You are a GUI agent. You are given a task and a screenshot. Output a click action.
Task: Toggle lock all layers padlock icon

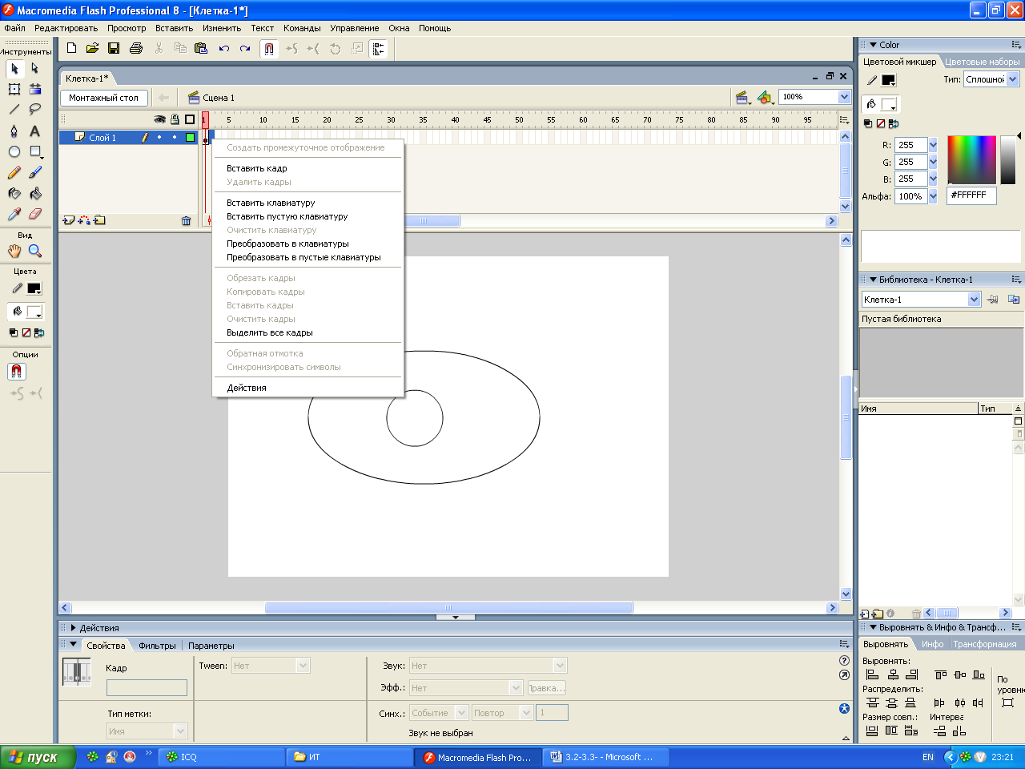click(175, 119)
